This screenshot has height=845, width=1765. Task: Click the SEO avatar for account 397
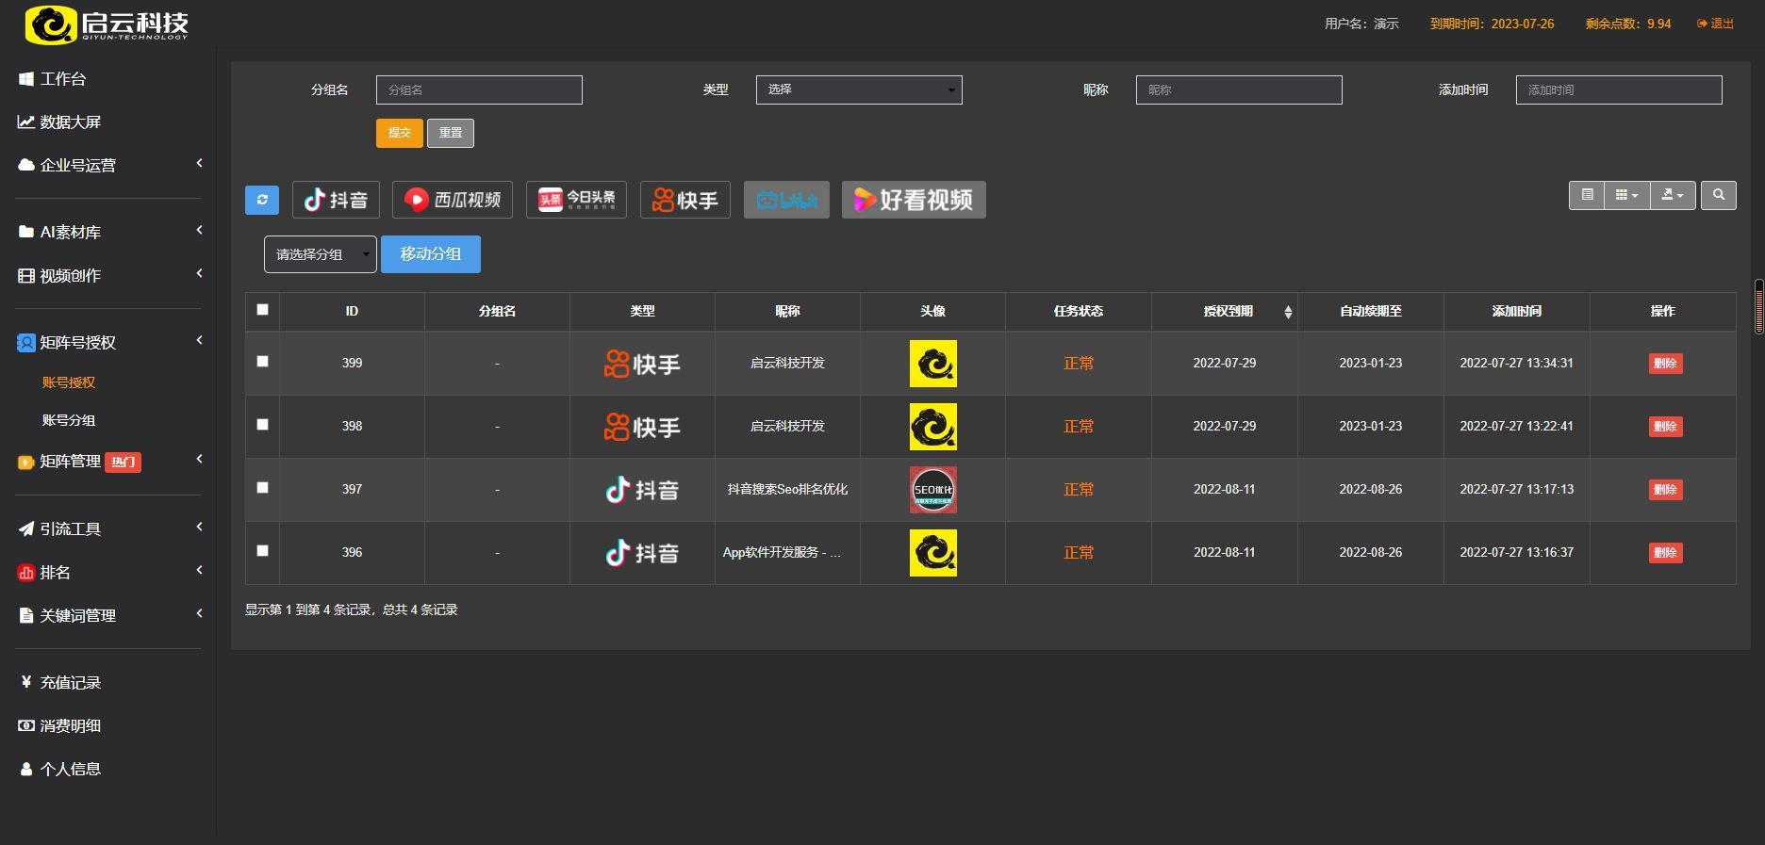coord(933,490)
